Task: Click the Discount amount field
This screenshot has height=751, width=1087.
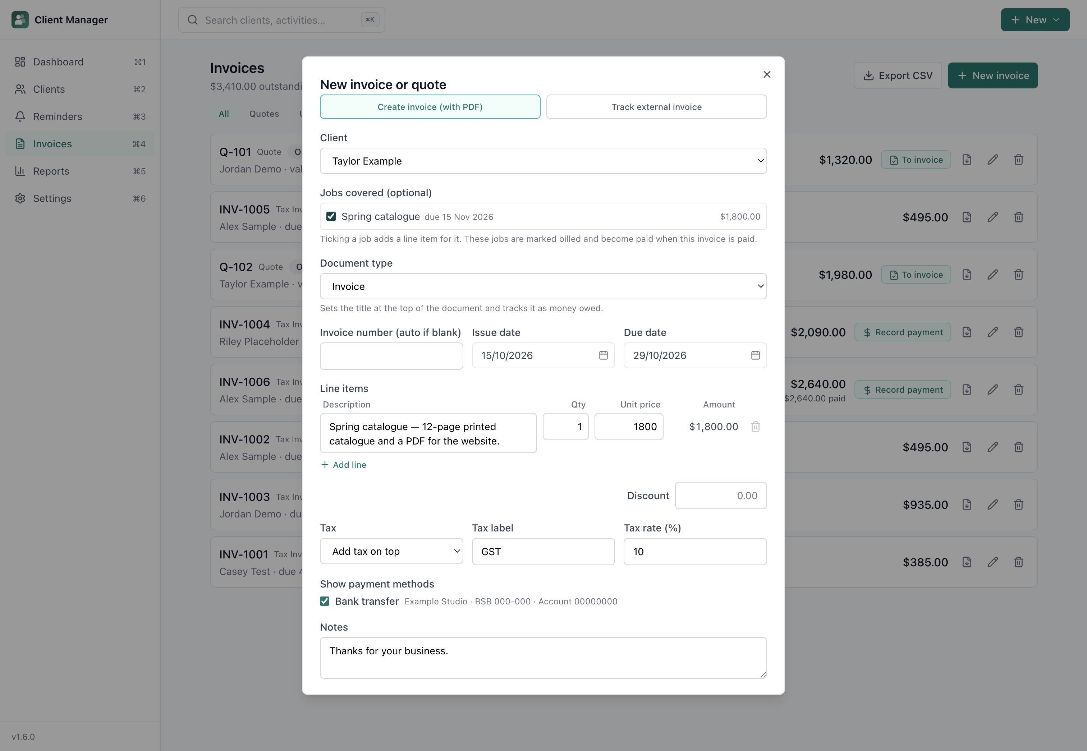Action: (720, 496)
